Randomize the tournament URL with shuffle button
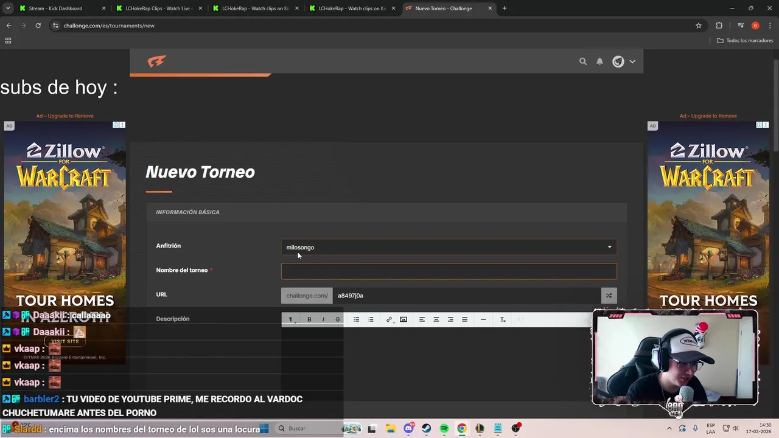The height and width of the screenshot is (438, 779). [609, 296]
